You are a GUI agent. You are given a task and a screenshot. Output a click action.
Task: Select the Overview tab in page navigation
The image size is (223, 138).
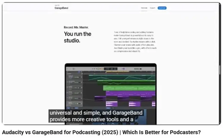click(x=144, y=8)
